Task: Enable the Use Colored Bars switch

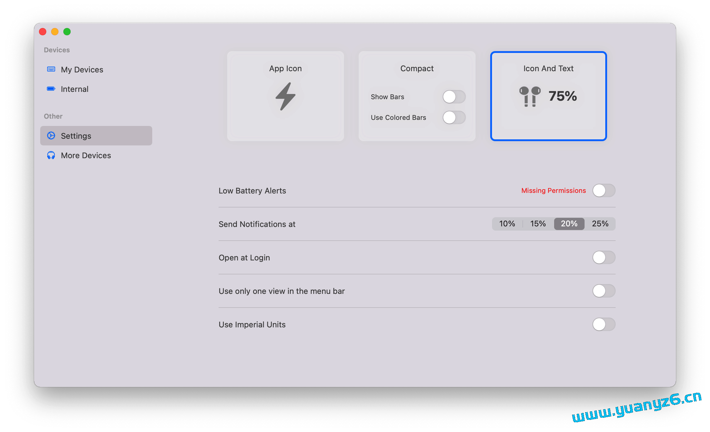Action: [x=454, y=117]
